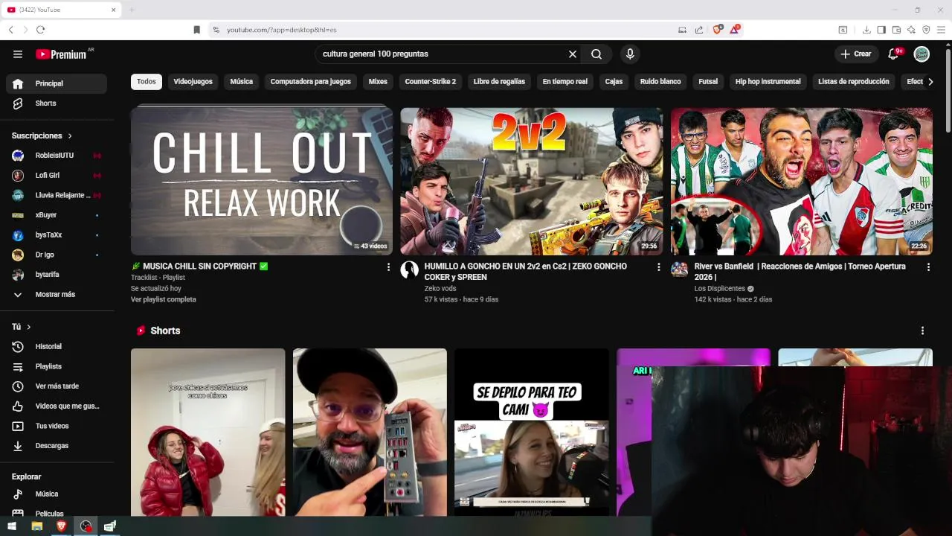
Task: Open the Lluvia Relajante subscription
Action: [x=57, y=195]
